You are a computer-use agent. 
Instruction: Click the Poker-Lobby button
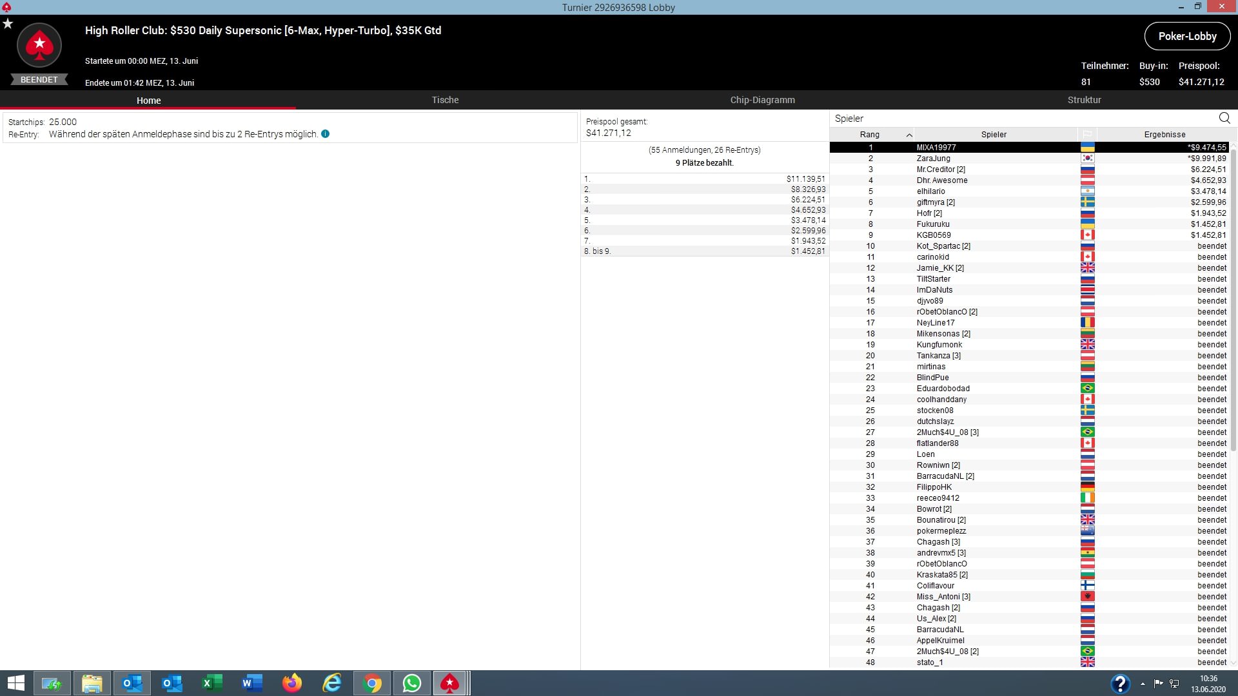pos(1187,36)
